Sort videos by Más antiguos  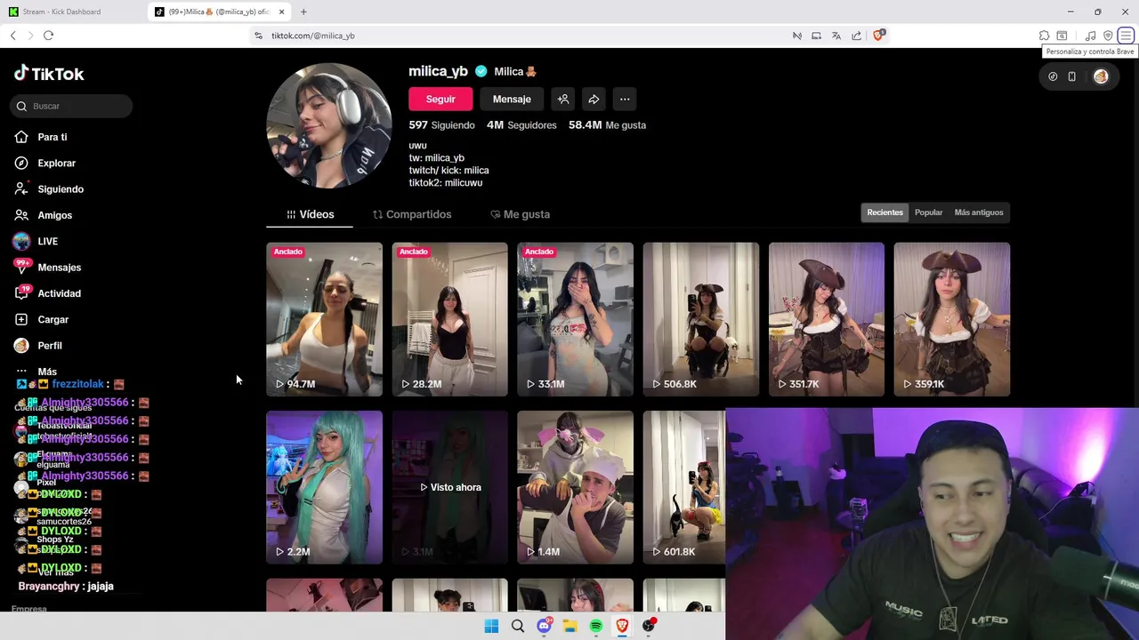(978, 212)
